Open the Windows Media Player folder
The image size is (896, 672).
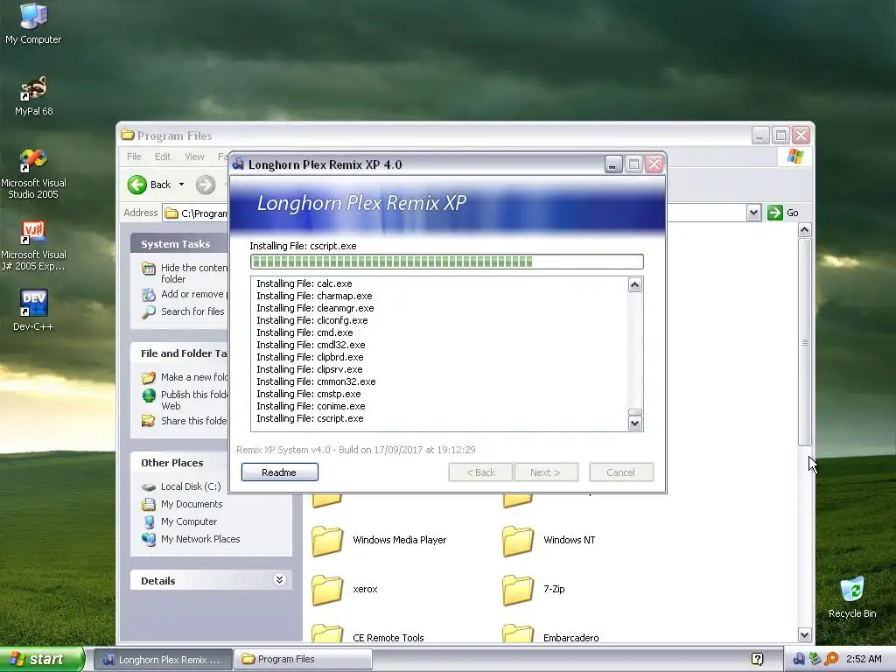point(380,541)
